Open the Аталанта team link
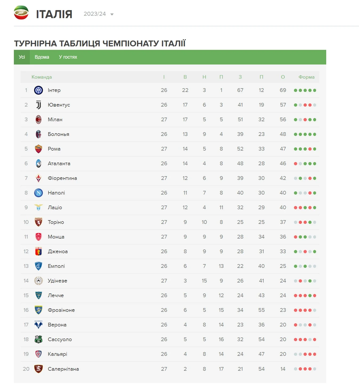 (x=59, y=164)
